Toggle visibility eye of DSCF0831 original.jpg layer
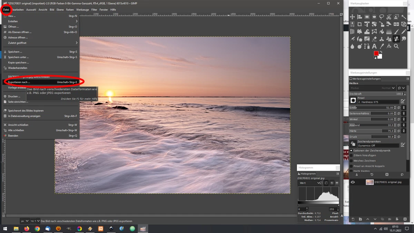 353,182
